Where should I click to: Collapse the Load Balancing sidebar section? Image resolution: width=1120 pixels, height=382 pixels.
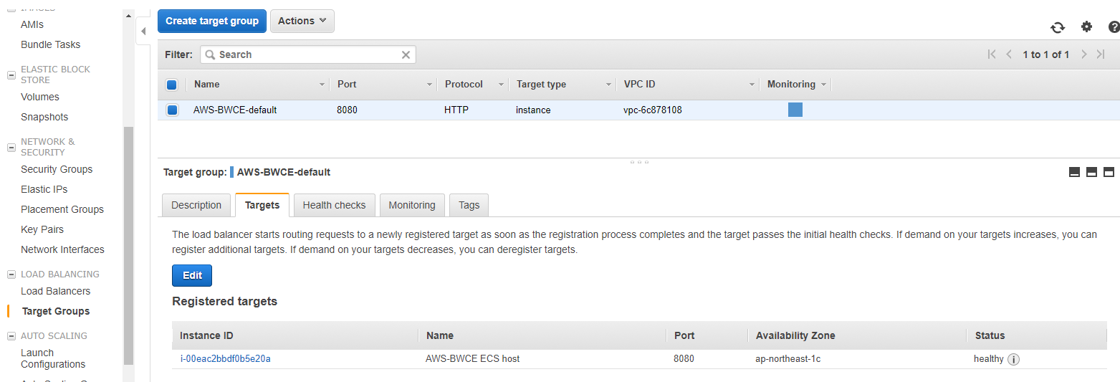11,274
